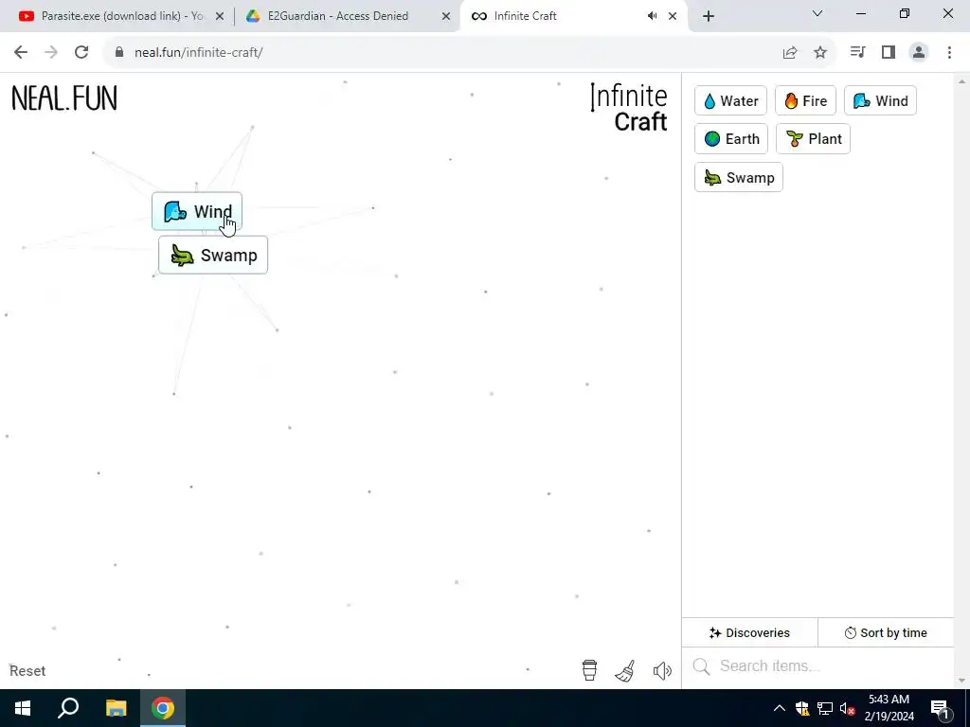Viewport: 970px width, 727px height.
Task: Open the Windows Start menu
Action: [x=23, y=708]
